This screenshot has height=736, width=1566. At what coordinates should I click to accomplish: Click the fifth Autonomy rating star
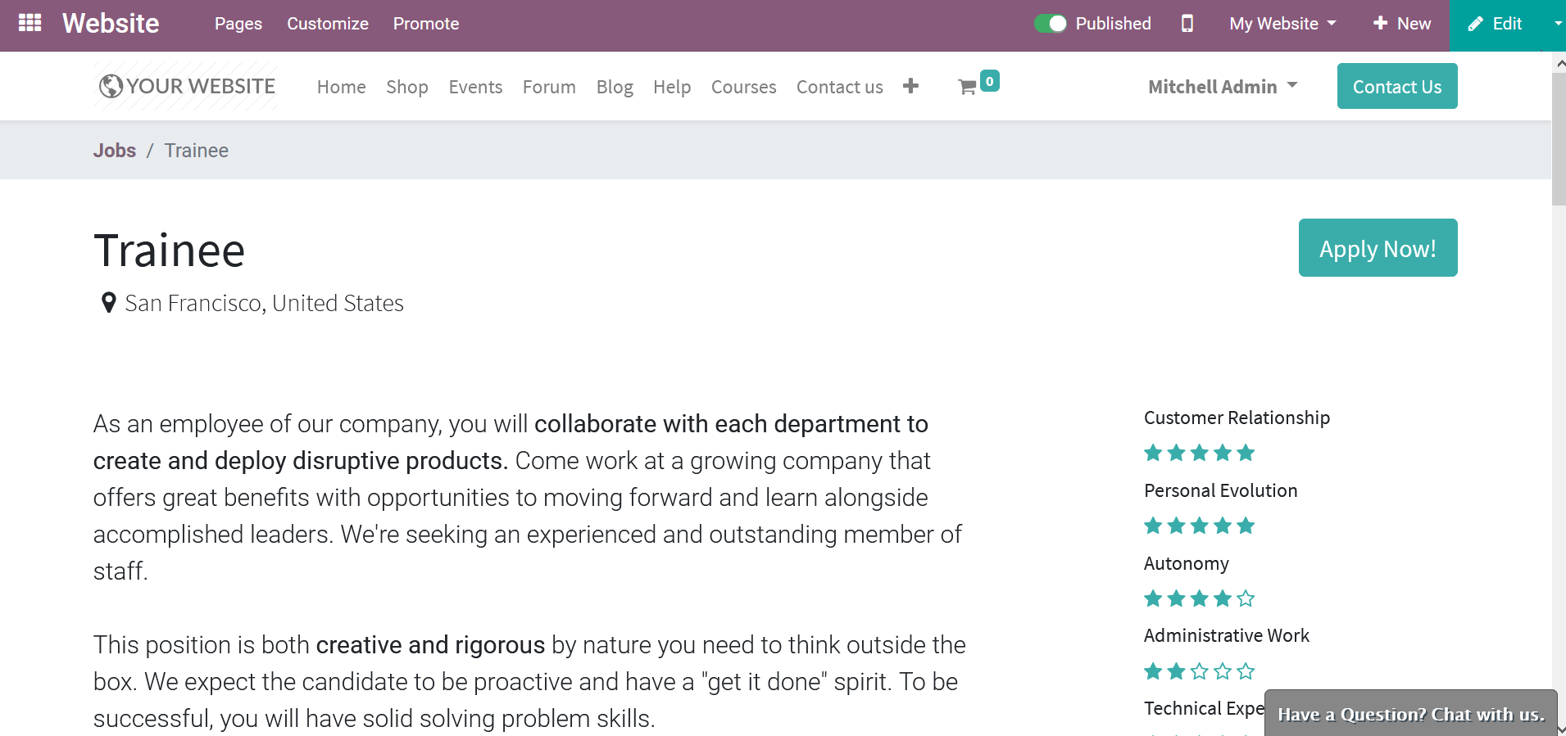tap(1246, 598)
